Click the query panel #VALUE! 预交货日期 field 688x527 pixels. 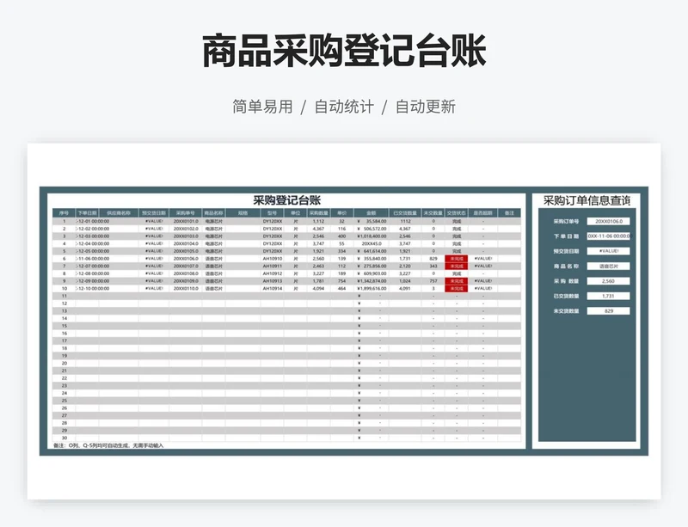[608, 251]
